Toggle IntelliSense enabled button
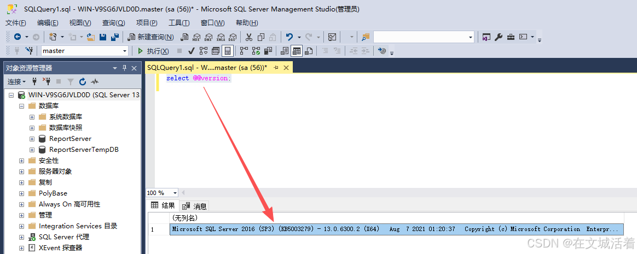 pyautogui.click(x=228, y=51)
